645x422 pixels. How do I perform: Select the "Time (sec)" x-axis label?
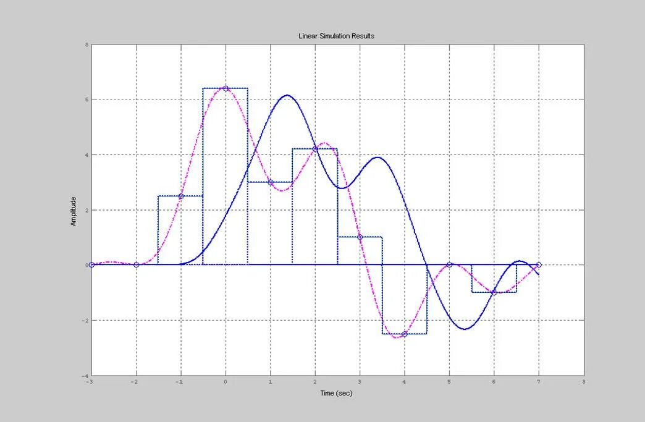point(335,393)
